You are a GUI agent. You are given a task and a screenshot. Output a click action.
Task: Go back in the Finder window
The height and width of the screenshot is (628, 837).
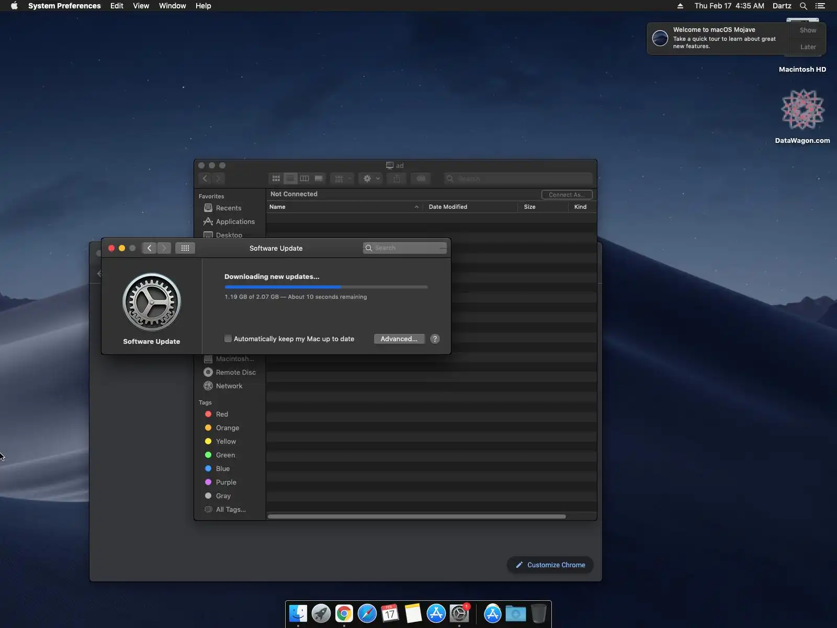click(205, 178)
